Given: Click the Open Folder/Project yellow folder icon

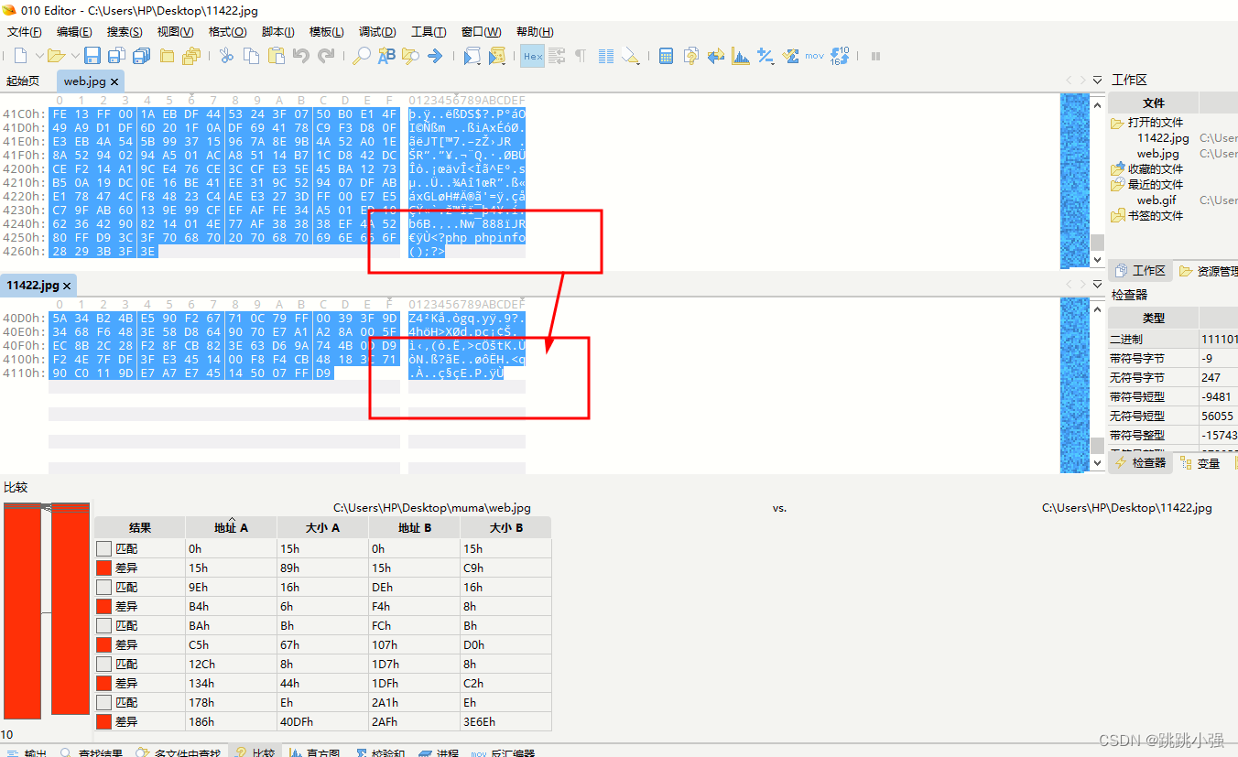Looking at the screenshot, I should click(167, 56).
